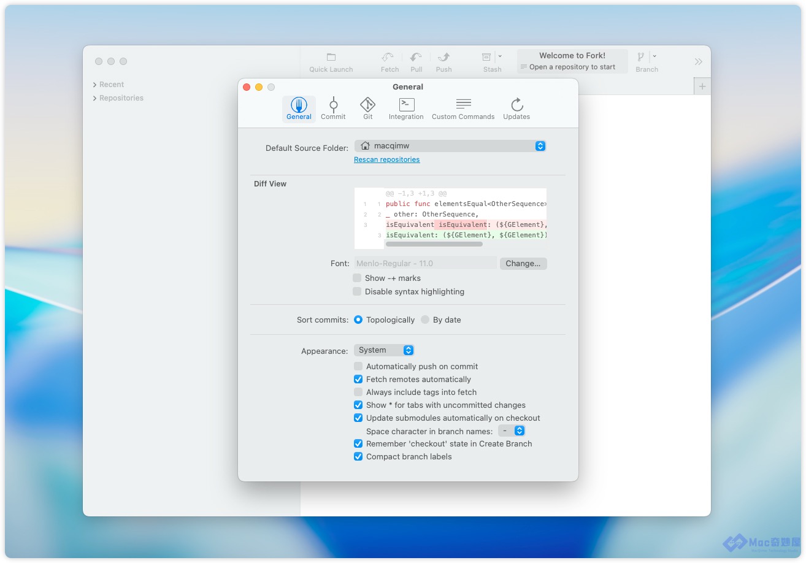Select the By date sort option
This screenshot has width=806, height=563.
[425, 320]
